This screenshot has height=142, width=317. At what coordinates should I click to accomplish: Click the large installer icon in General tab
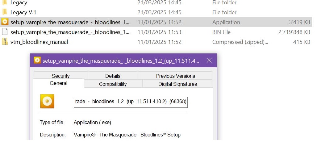point(47,101)
